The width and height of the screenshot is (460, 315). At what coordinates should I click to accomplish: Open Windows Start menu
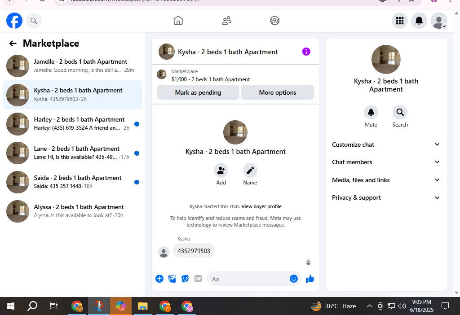(11, 306)
